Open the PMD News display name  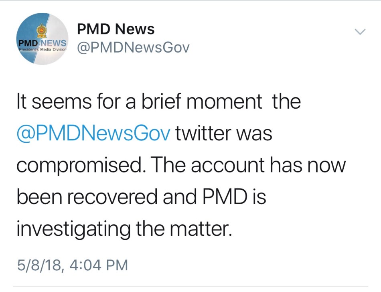click(x=116, y=29)
